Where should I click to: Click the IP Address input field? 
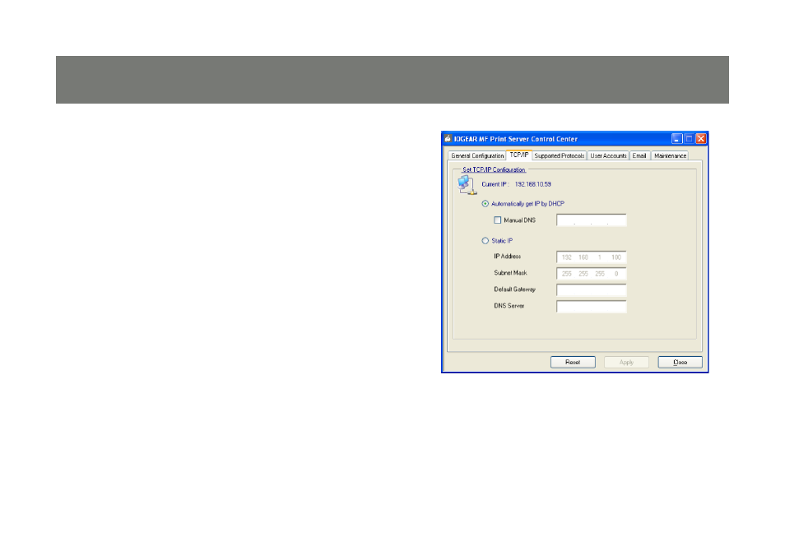592,257
